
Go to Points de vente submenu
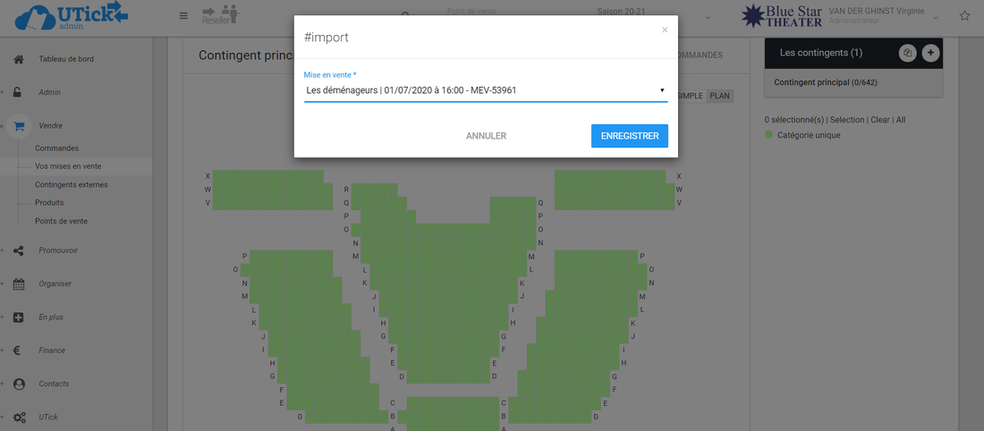61,221
